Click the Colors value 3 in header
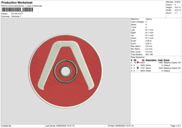The image size is (182, 128). [x=175, y=5]
